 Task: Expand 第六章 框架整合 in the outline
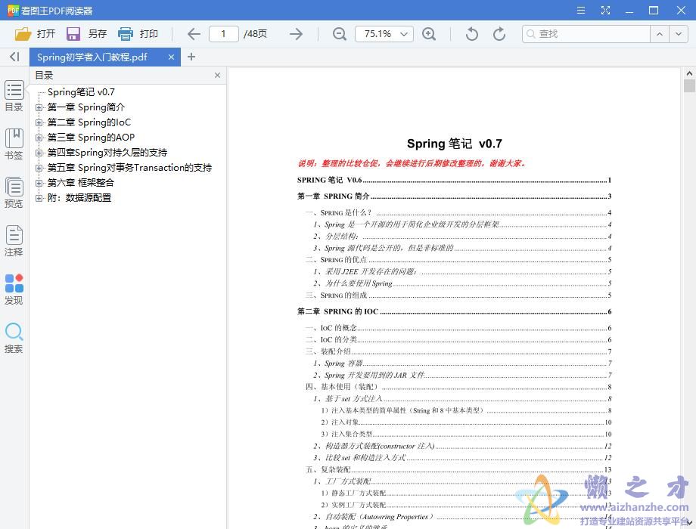click(x=39, y=183)
